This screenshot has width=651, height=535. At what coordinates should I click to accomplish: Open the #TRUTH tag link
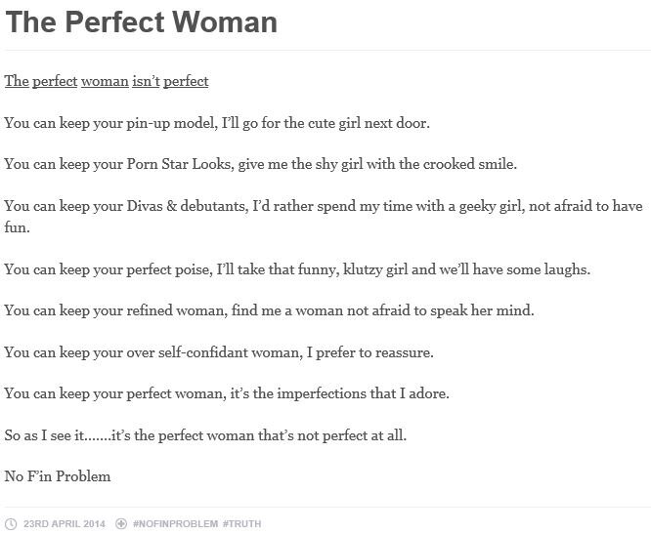tap(241, 523)
